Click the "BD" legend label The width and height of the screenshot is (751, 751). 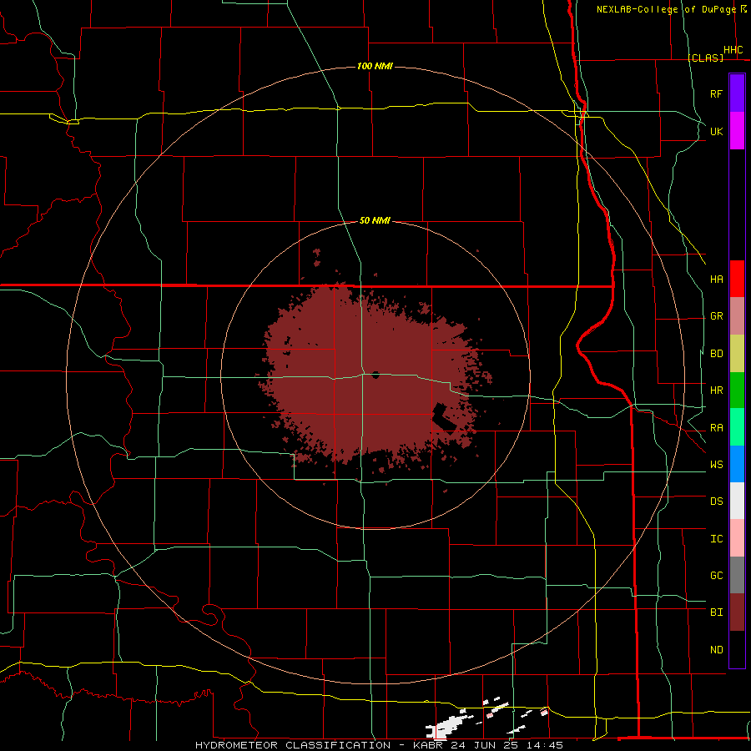716,354
